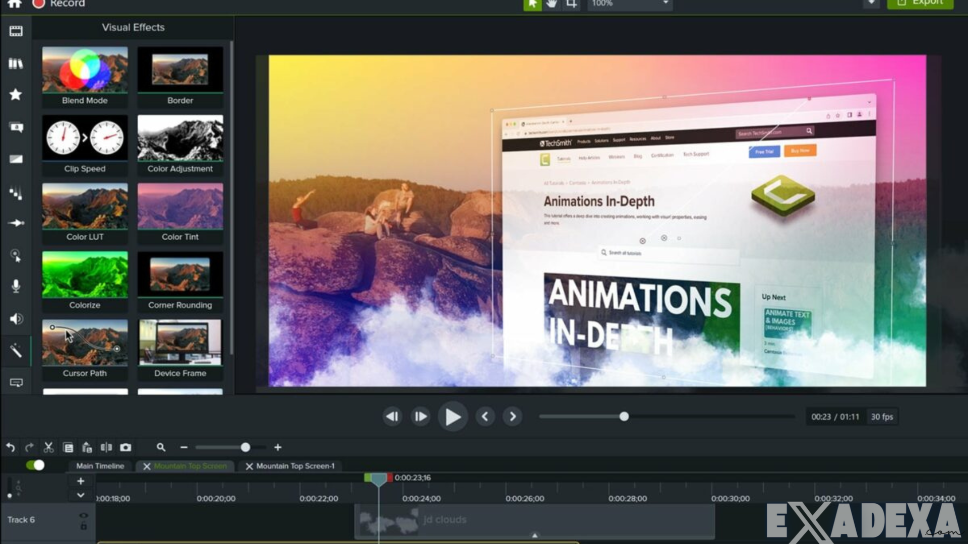Cut the selection with the scissors tool
This screenshot has width=968, height=544.
(x=48, y=447)
